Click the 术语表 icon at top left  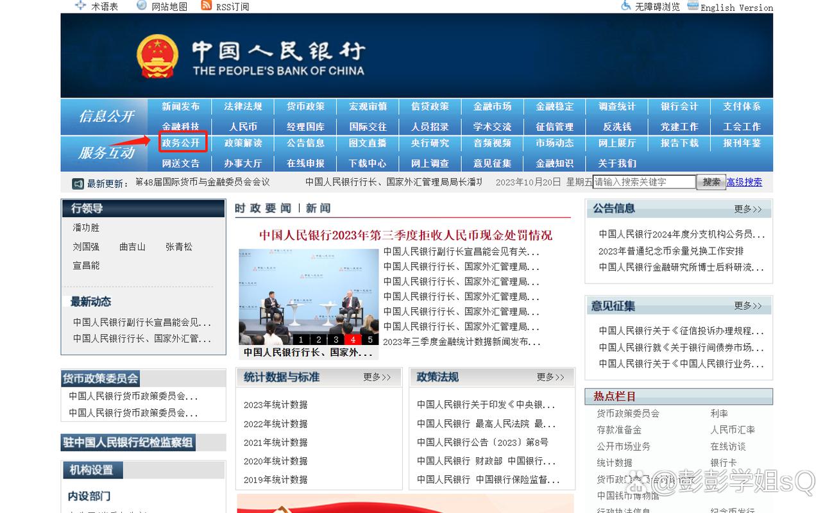[x=80, y=6]
